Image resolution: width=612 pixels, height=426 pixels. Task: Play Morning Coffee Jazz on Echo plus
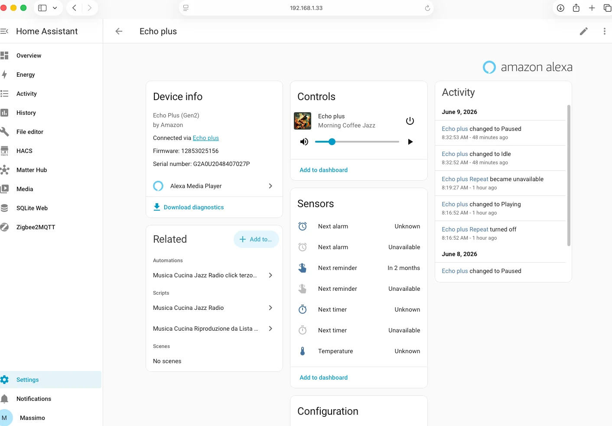pyautogui.click(x=410, y=142)
